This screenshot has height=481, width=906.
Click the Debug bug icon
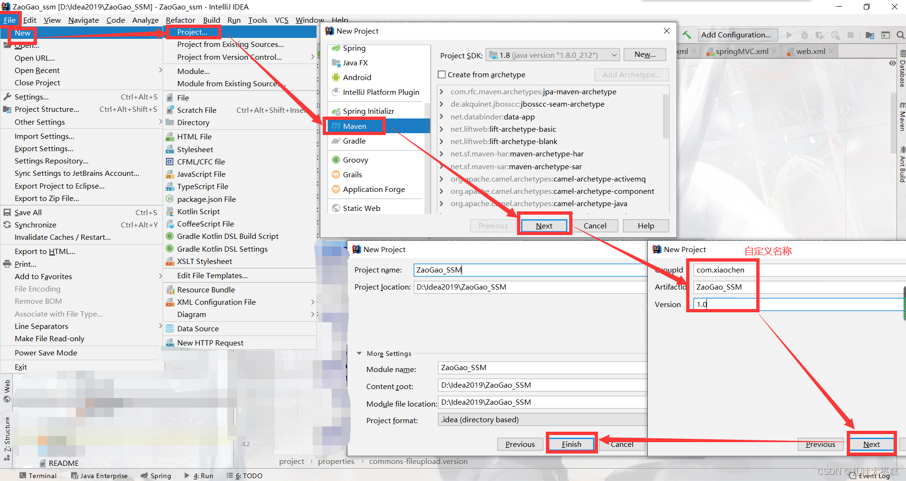pyautogui.click(x=805, y=35)
